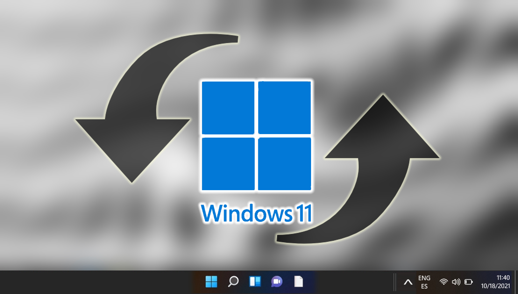Image resolution: width=518 pixels, height=294 pixels.
Task: Launch Teams Chat from taskbar
Action: tap(277, 282)
